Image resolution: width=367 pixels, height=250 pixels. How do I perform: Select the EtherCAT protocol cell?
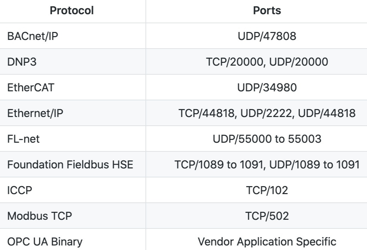[x=73, y=87]
